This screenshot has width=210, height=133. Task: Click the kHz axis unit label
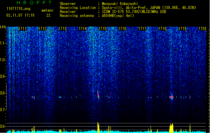click(3, 27)
